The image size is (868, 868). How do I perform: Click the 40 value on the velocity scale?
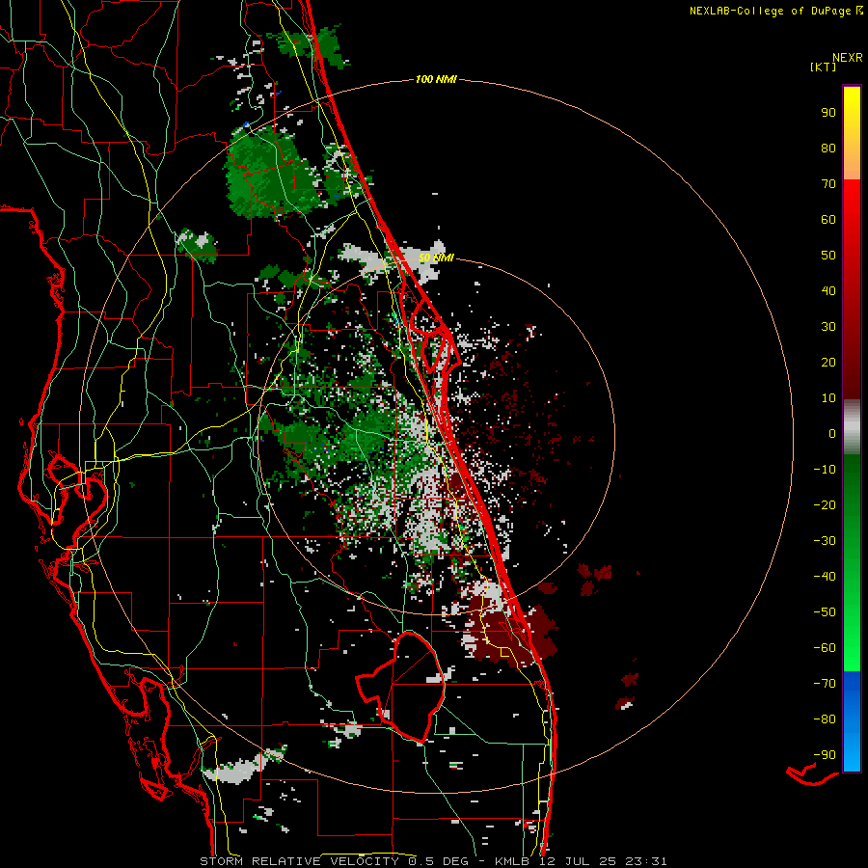tap(828, 291)
